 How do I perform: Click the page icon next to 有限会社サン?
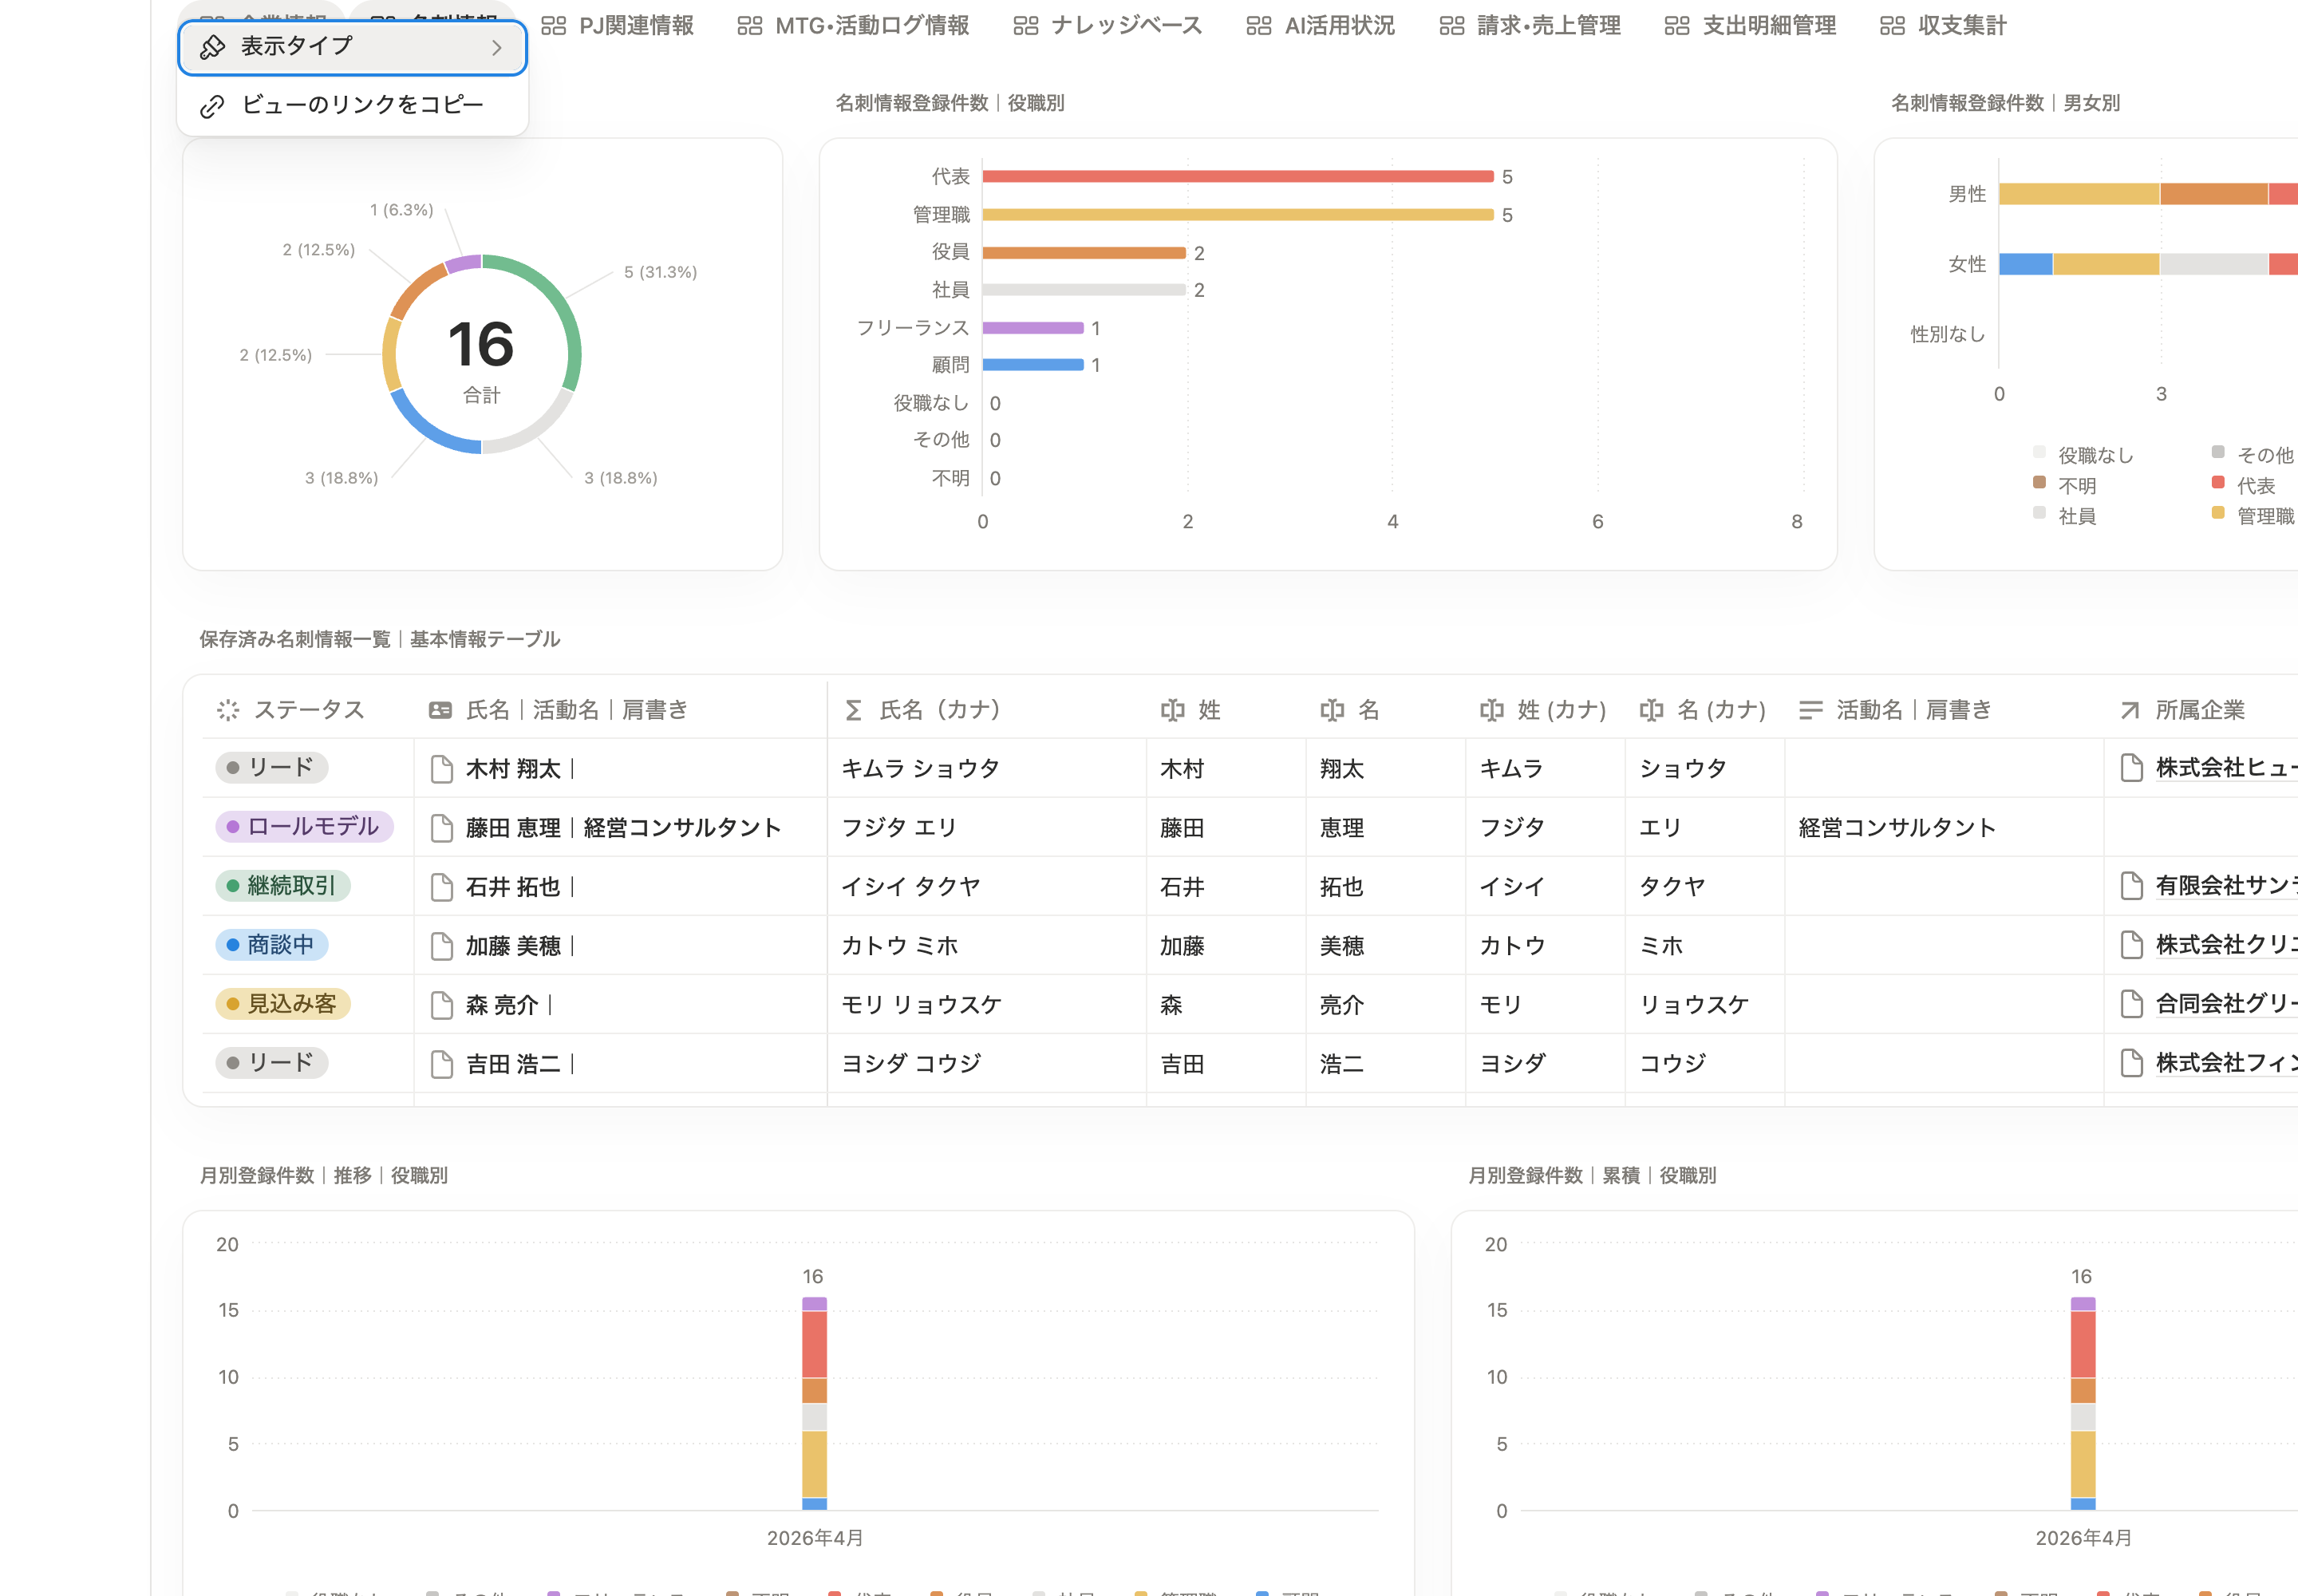coord(2131,886)
